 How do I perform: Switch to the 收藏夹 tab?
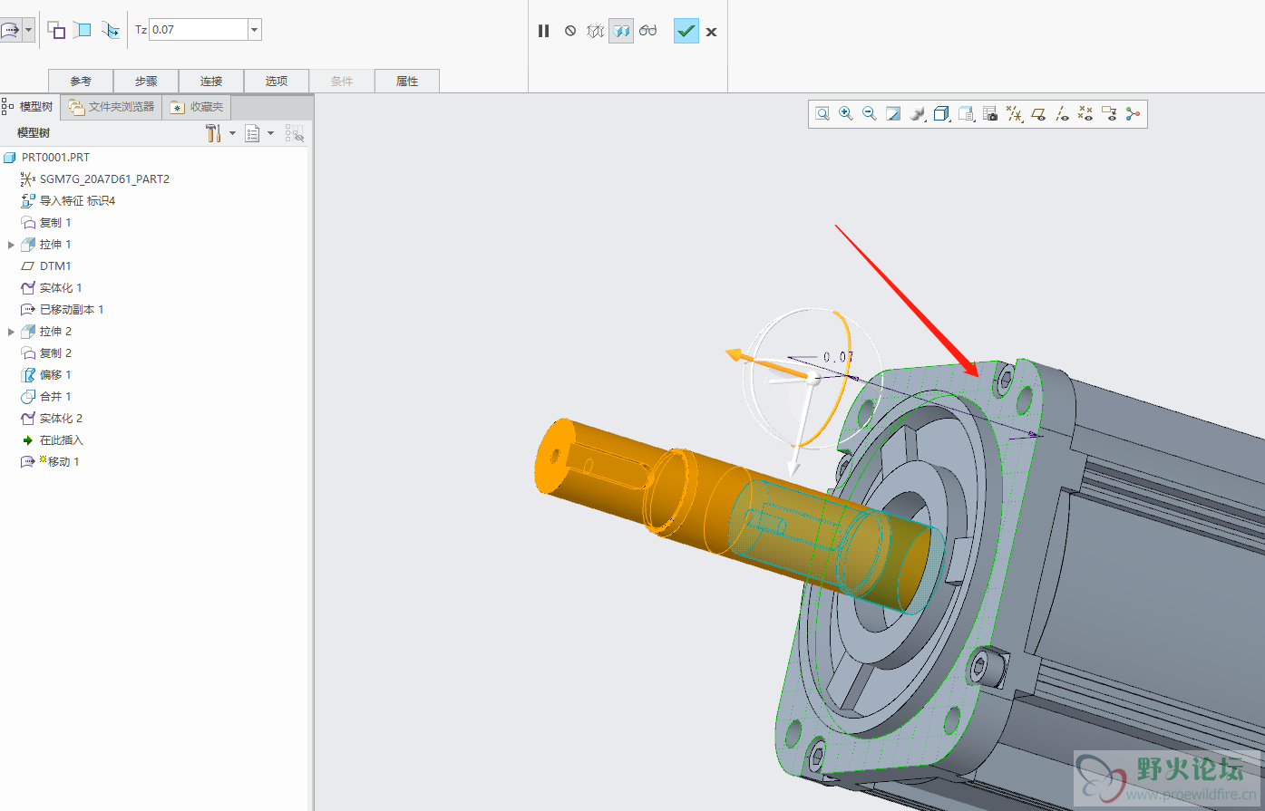(x=197, y=107)
